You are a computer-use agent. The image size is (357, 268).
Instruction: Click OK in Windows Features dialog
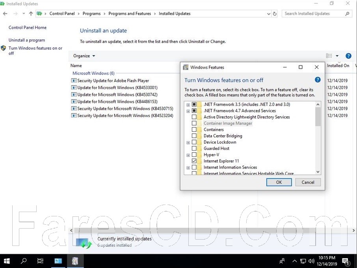[279, 182]
